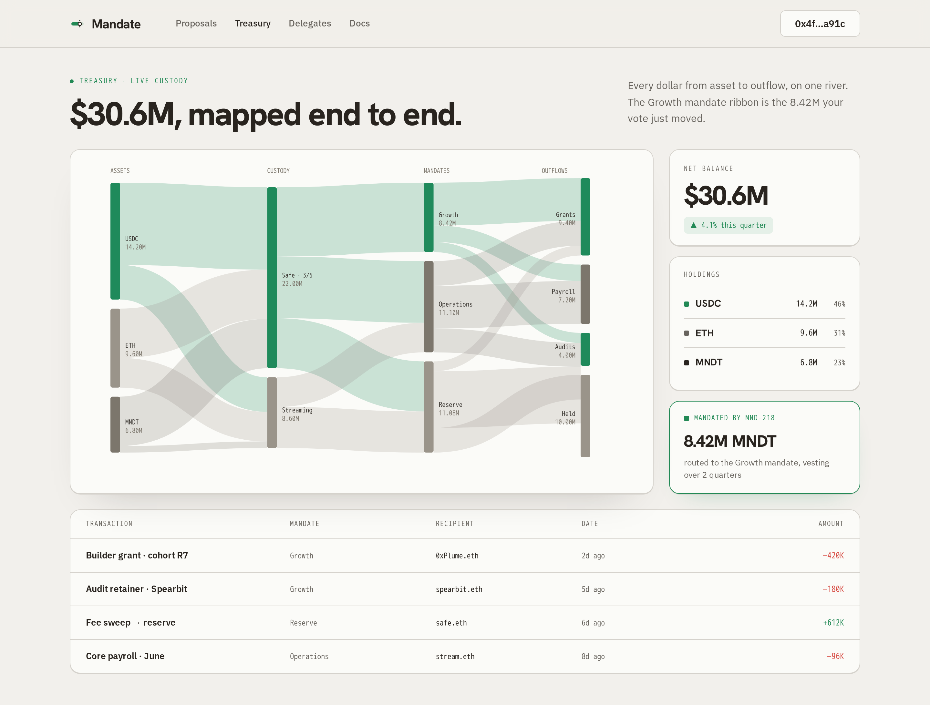Select the Treasury nav item
930x705 pixels.
253,24
